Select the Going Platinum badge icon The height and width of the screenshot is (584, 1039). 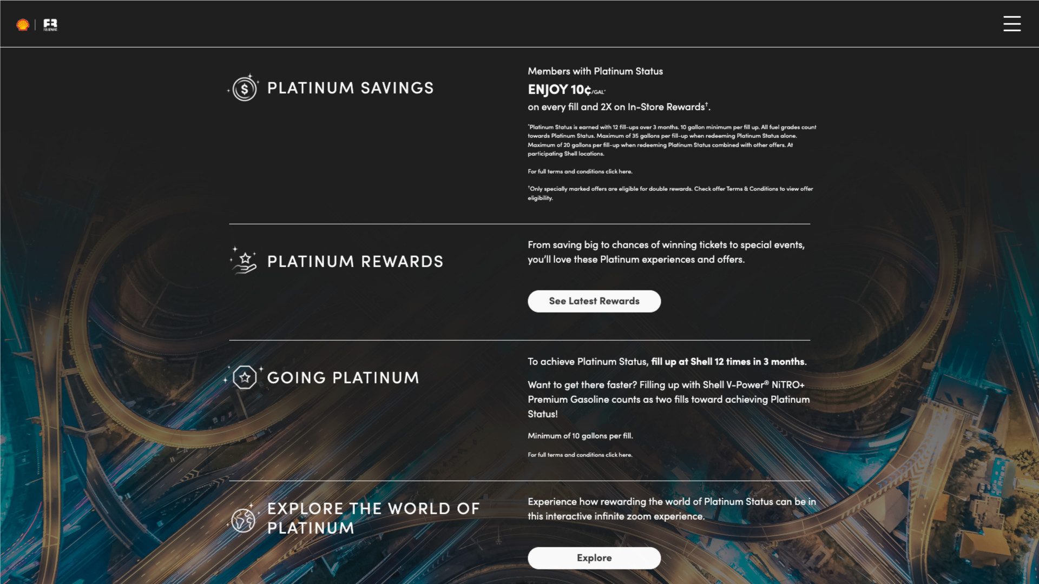coord(245,378)
